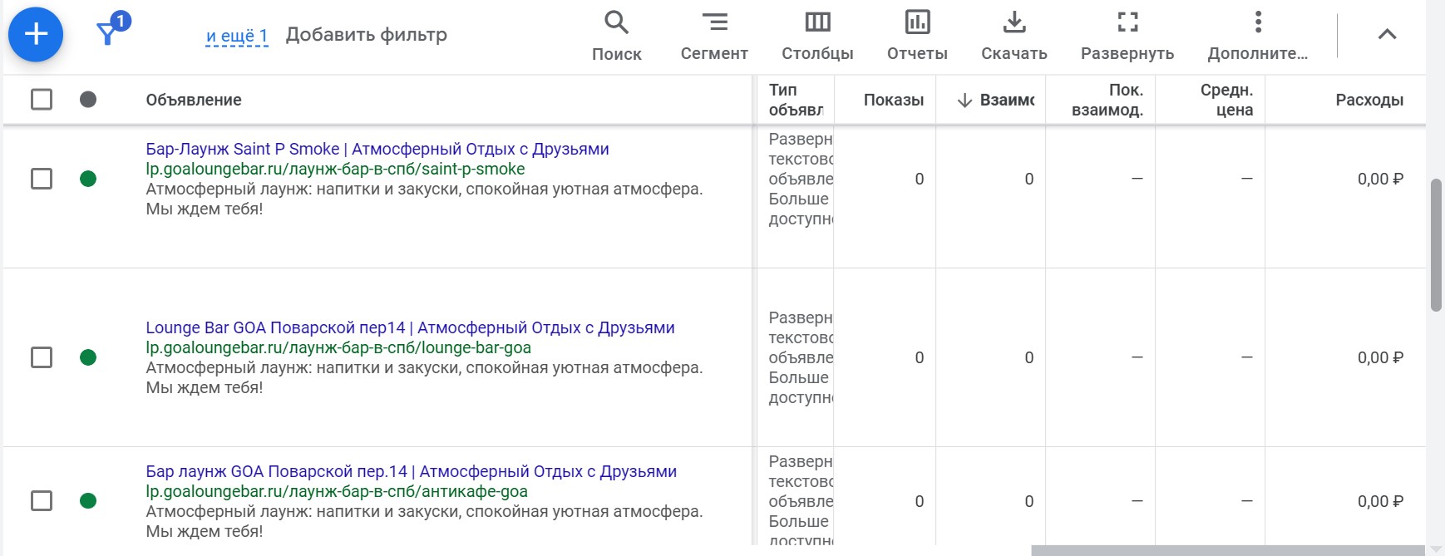This screenshot has height=556, width=1445.
Task: Open the filter funnel icon with badge
Action: (112, 30)
